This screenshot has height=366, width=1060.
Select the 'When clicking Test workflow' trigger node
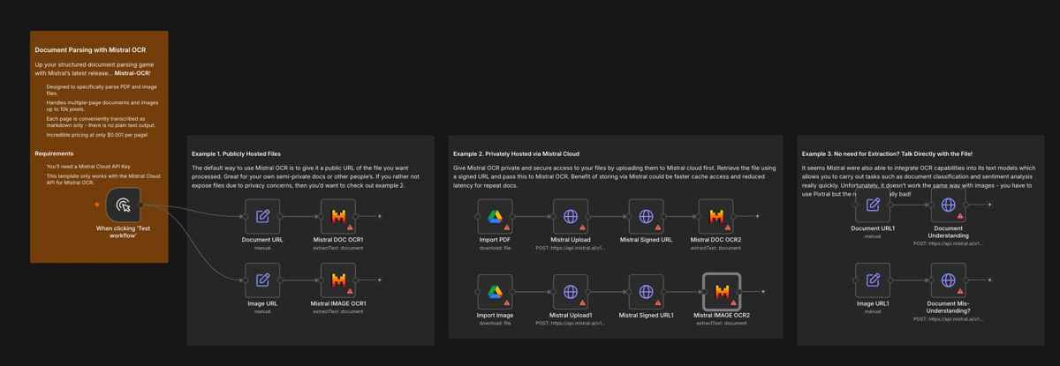(x=124, y=205)
